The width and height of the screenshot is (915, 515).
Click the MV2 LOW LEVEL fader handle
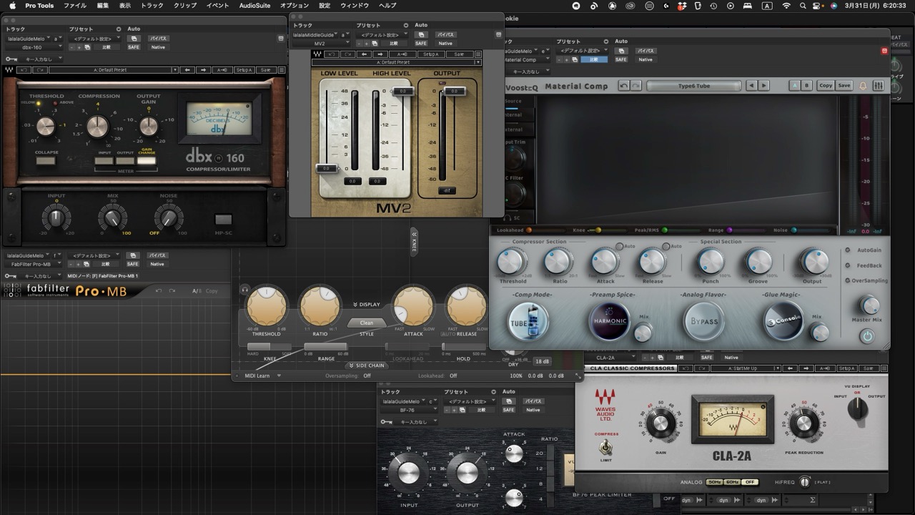[327, 168]
